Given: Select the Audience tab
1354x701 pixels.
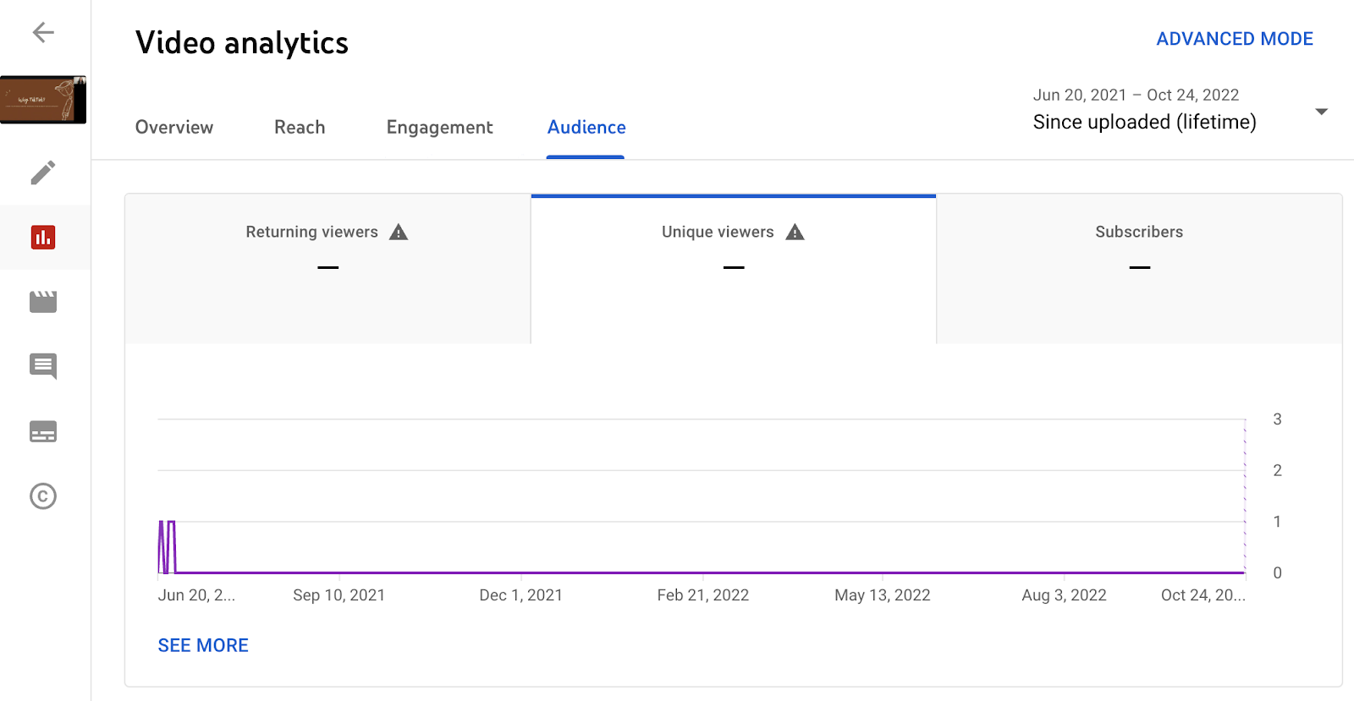Looking at the screenshot, I should pyautogui.click(x=586, y=128).
